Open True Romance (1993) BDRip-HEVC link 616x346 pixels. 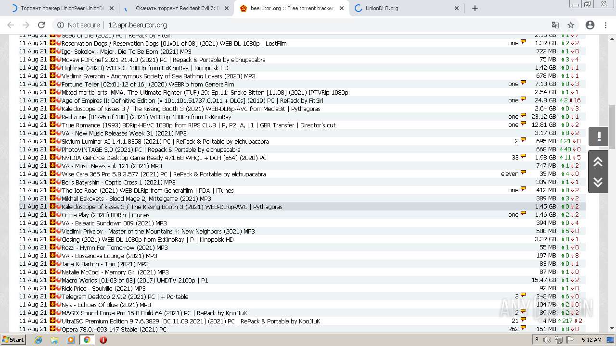point(198,125)
